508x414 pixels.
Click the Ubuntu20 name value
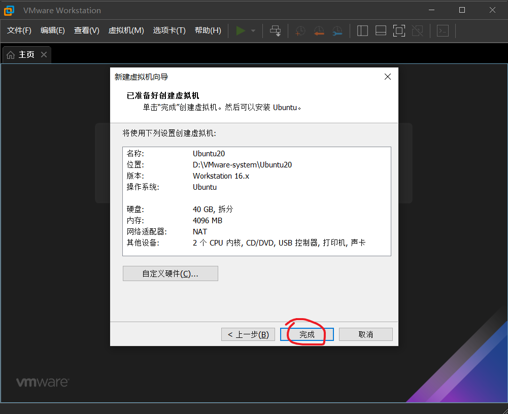[x=209, y=154]
